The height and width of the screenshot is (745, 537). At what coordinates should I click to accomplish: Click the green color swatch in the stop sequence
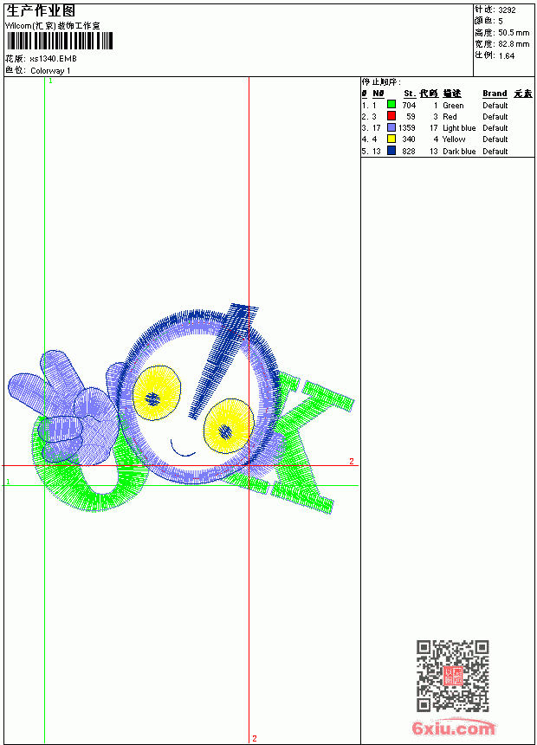tap(391, 105)
